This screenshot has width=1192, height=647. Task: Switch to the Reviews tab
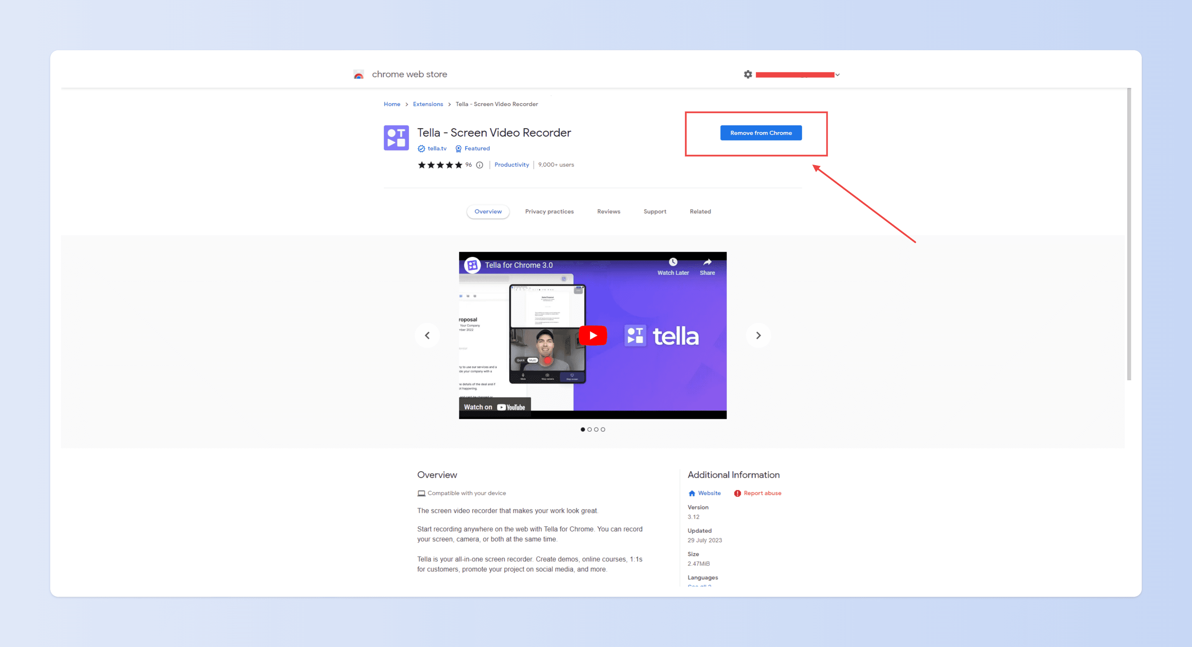(609, 211)
